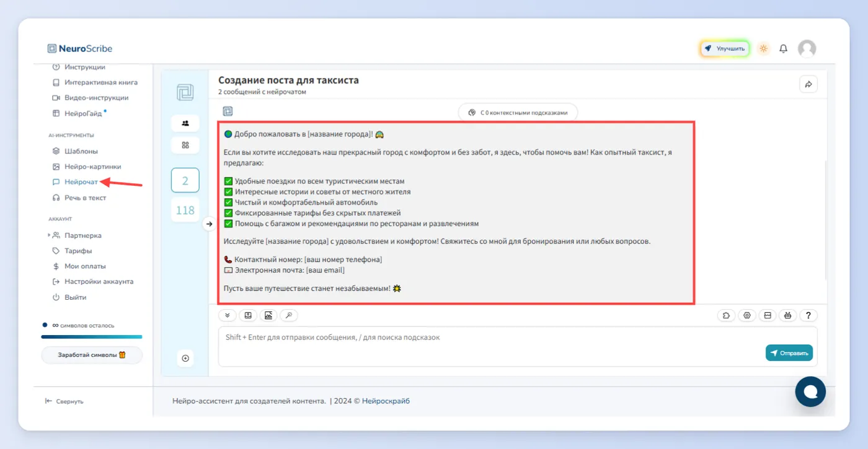Viewport: 868px width, 449px height.
Task: Click the Заработай символы button
Action: coord(92,355)
